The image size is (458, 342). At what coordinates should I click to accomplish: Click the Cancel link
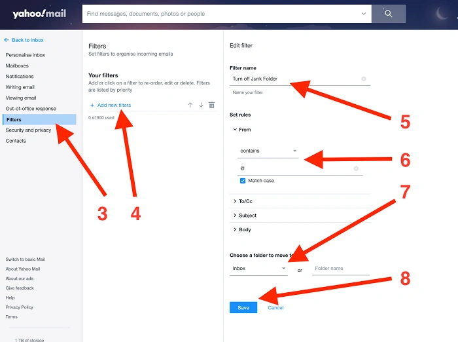[x=275, y=308]
